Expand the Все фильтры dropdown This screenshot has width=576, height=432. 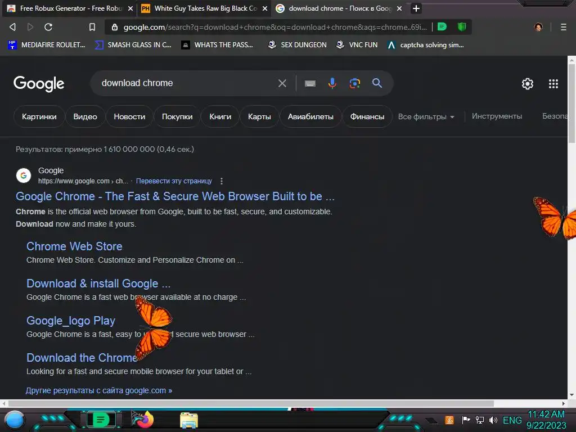426,117
